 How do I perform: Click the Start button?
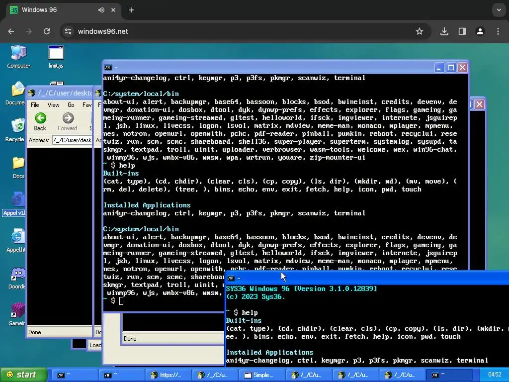tap(23, 375)
